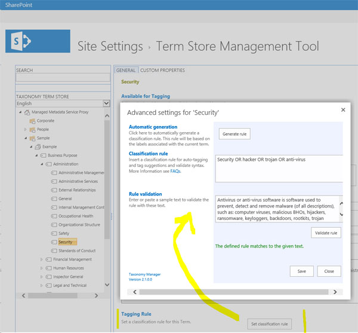Collapse the Business Purpose node
Screen dimensions: 358x333
coord(36,155)
